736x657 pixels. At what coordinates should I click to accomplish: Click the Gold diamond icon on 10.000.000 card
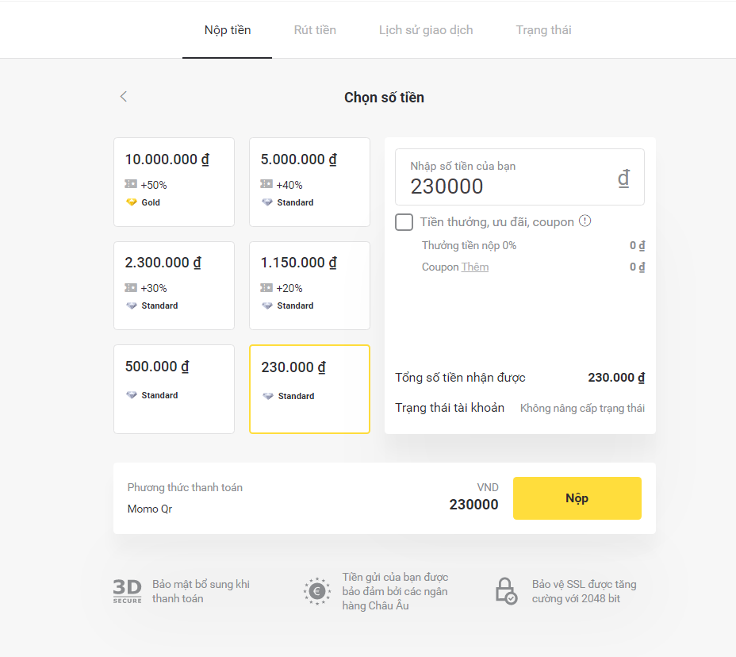132,202
